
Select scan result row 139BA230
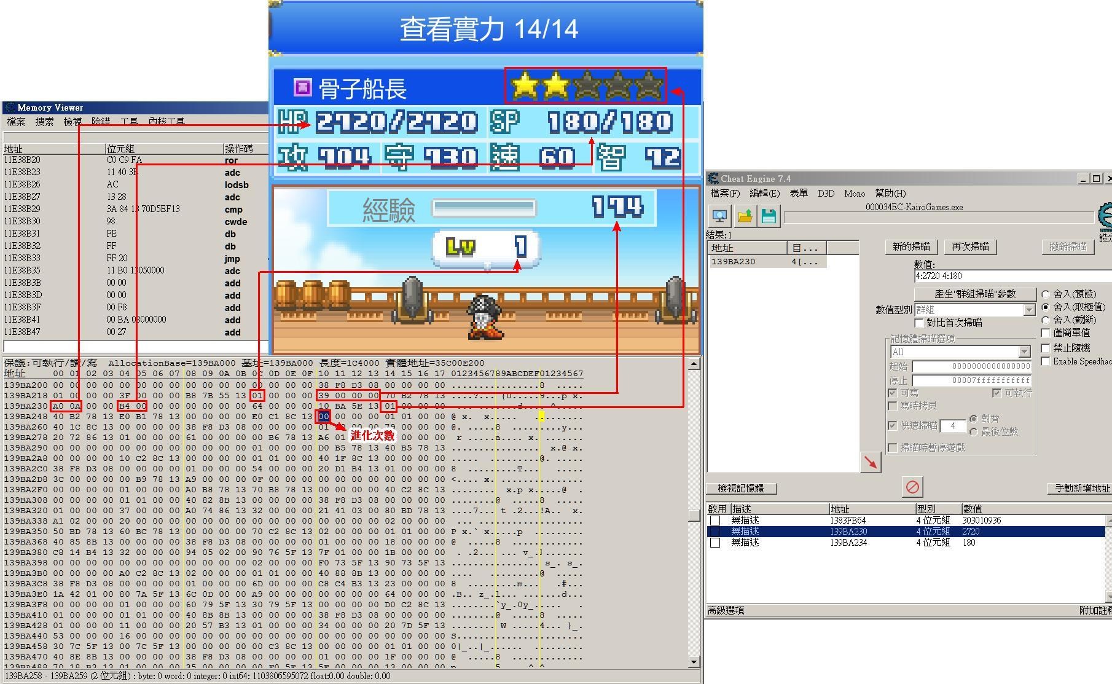pyautogui.click(x=768, y=262)
